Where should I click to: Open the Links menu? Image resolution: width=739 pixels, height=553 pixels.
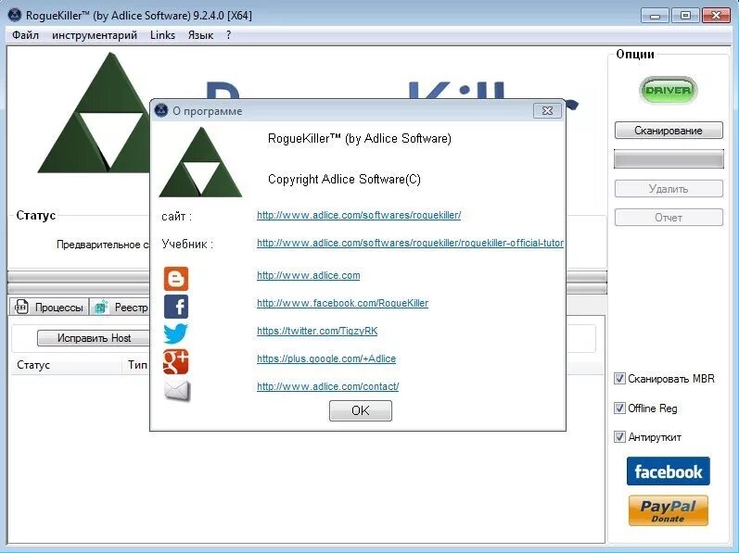coord(162,35)
